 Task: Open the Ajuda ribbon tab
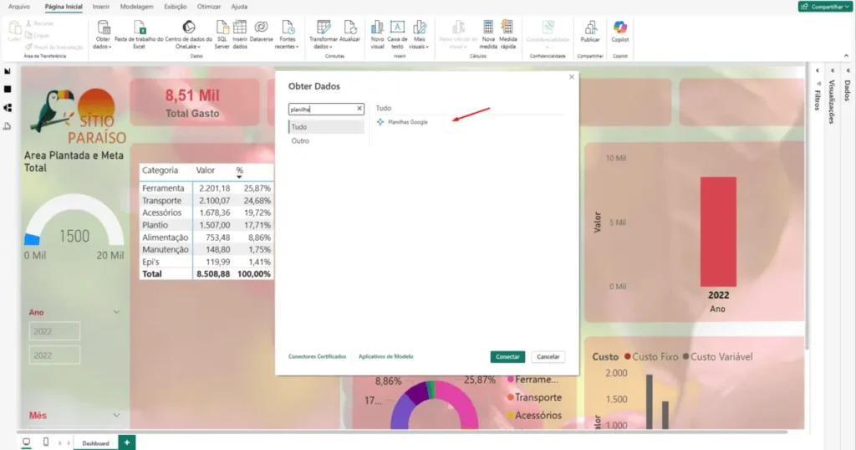[x=239, y=7]
